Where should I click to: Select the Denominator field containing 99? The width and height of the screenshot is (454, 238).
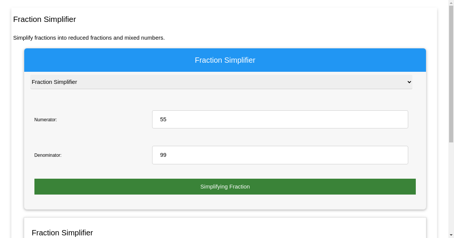(280, 155)
